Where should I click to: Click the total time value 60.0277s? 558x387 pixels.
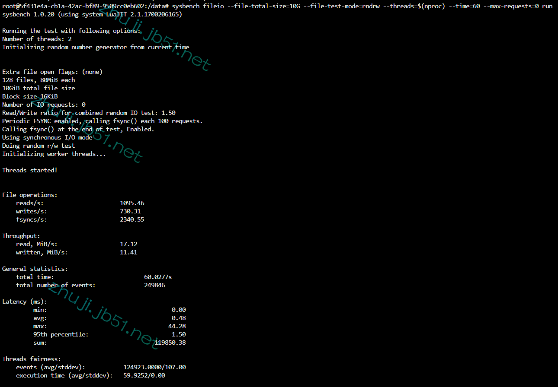tap(158, 277)
